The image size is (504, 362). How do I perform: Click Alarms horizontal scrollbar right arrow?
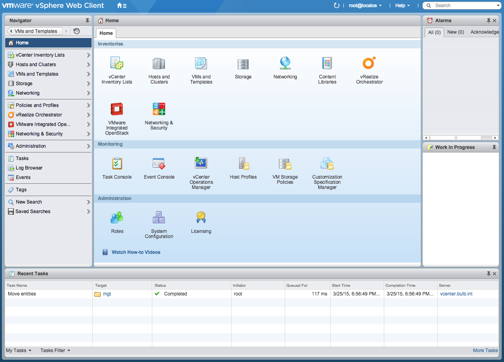point(495,138)
